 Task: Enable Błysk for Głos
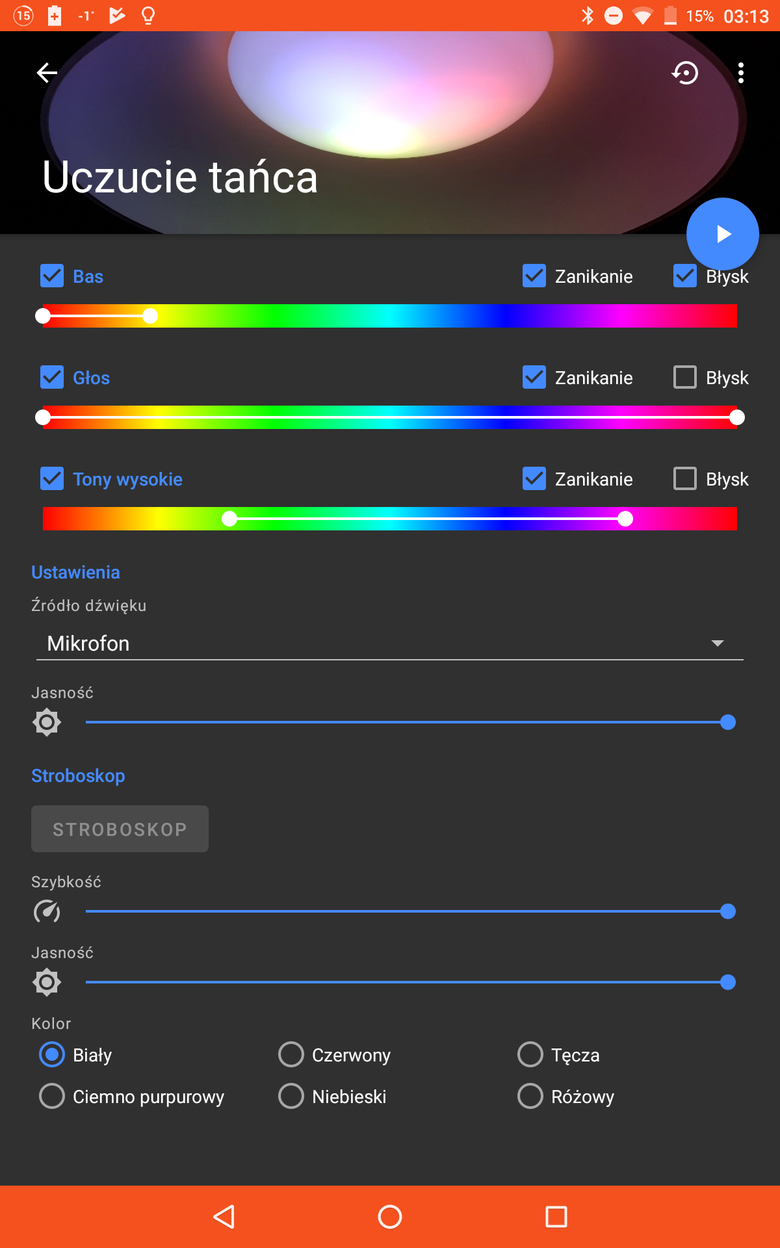click(x=685, y=378)
